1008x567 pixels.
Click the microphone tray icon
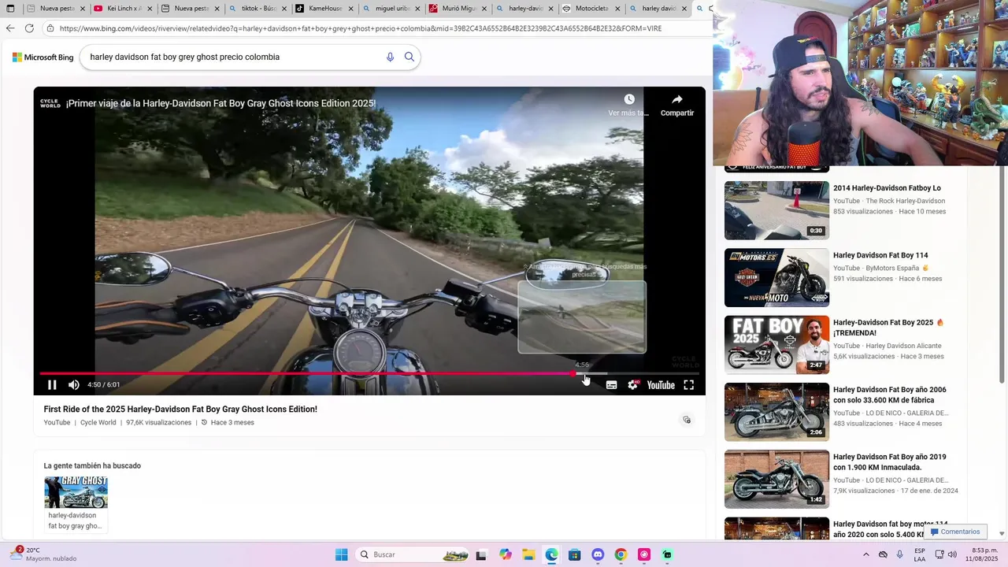(x=899, y=554)
